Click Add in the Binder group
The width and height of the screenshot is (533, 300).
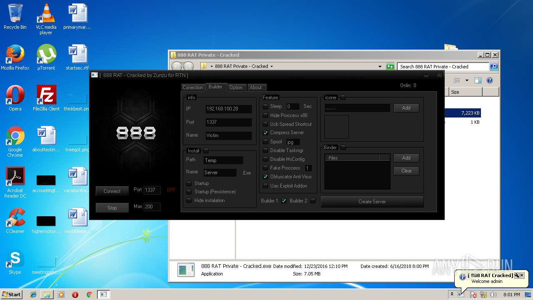pos(406,158)
